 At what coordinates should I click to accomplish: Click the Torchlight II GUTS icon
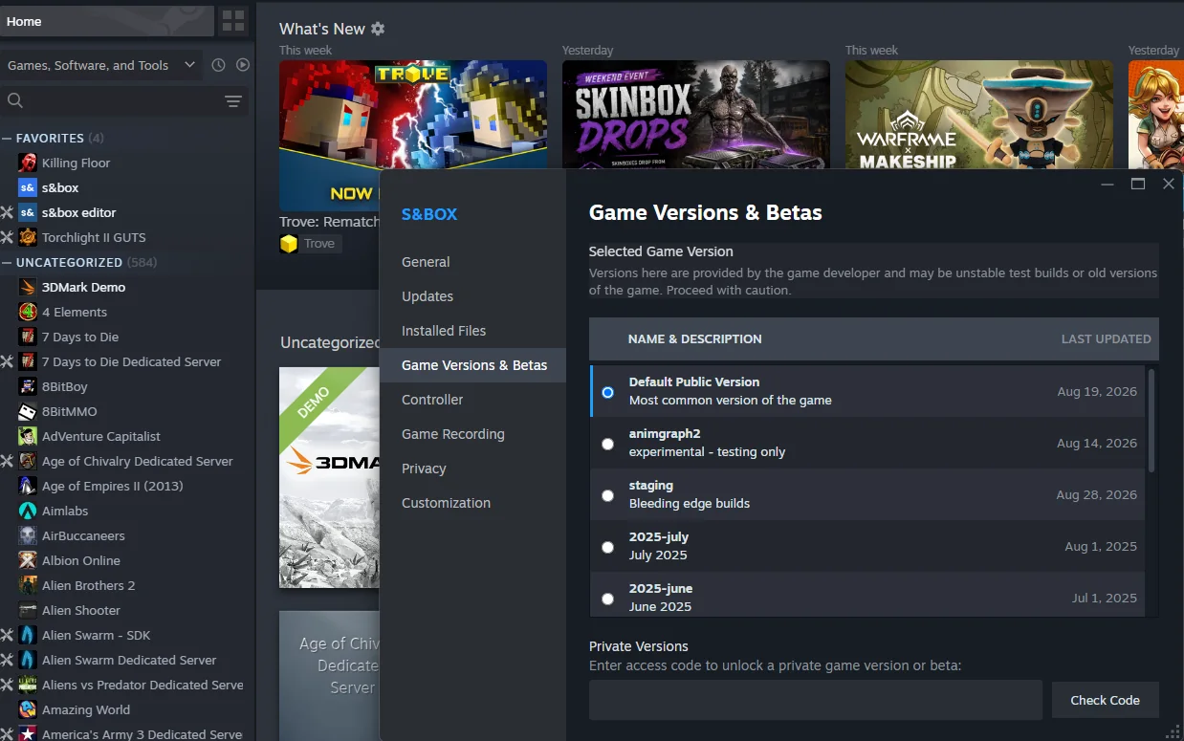tap(28, 237)
